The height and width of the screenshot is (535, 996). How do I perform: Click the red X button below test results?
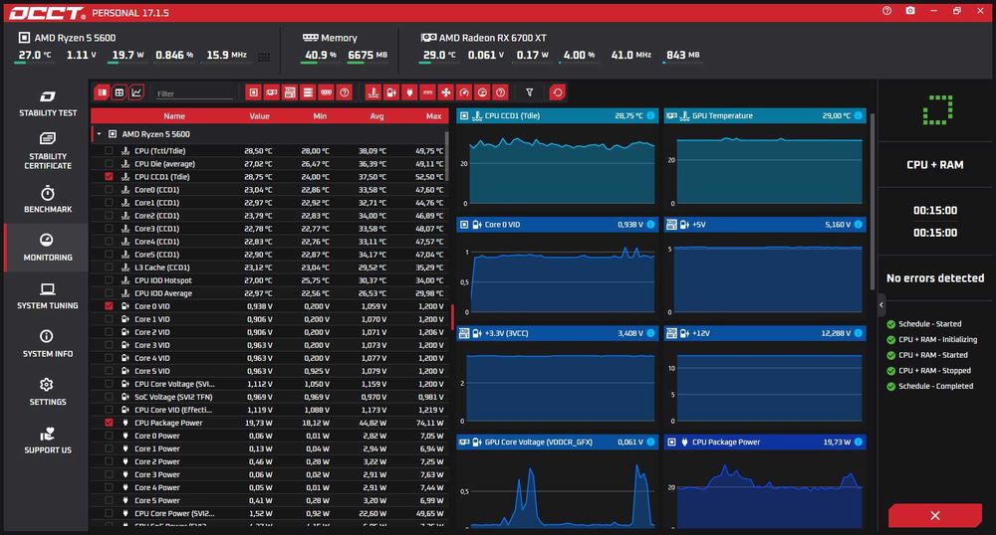click(x=935, y=515)
